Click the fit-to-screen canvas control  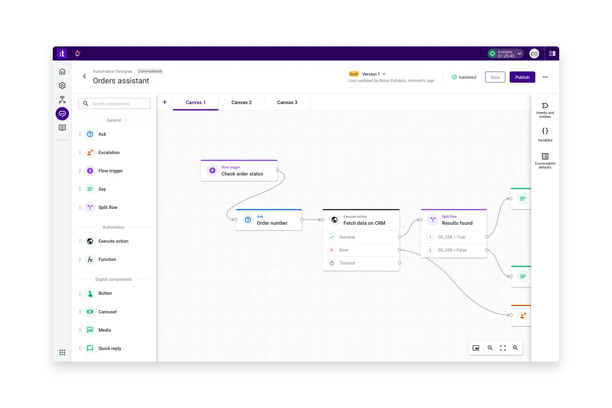(503, 348)
